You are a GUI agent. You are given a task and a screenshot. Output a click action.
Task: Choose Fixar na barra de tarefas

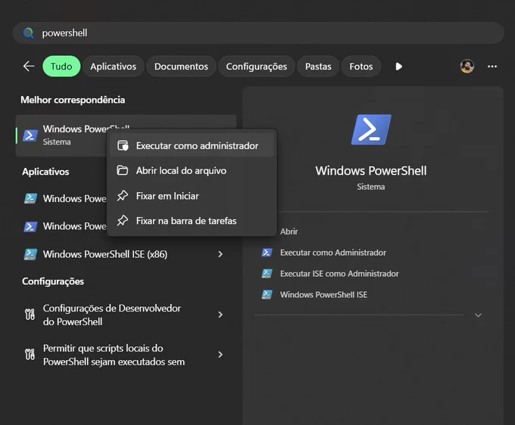(x=192, y=221)
